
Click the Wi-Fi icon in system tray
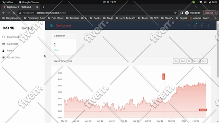[x=201, y=2]
